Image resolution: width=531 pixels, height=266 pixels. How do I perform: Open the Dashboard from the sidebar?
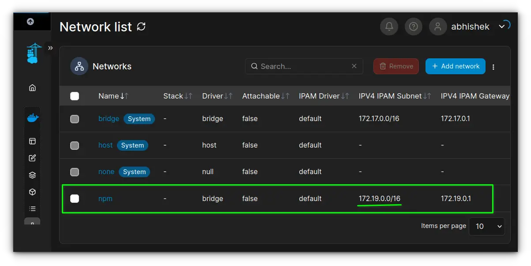pos(32,141)
